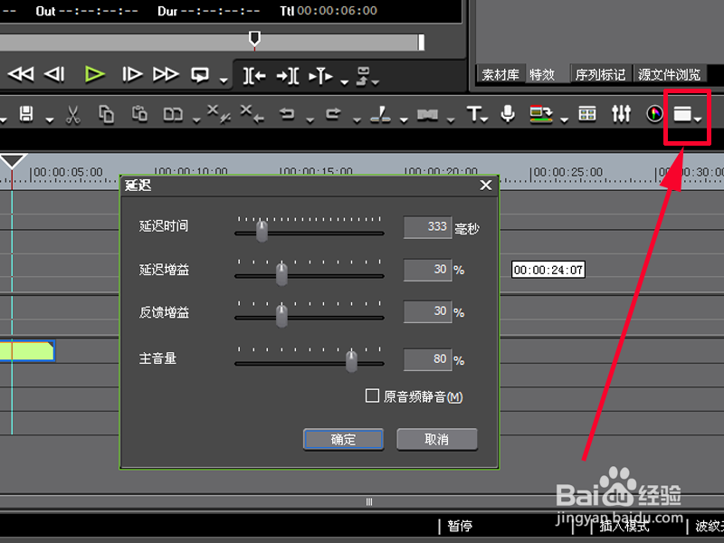Image resolution: width=724 pixels, height=543 pixels.
Task: Toggle 插入模式 in the status bar
Action: tap(624, 526)
